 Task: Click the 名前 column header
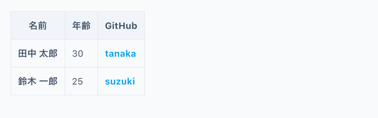pyautogui.click(x=38, y=26)
